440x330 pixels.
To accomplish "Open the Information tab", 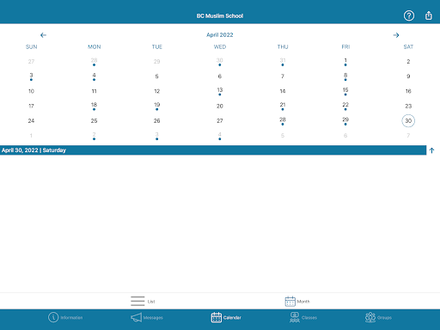I will tap(65, 317).
